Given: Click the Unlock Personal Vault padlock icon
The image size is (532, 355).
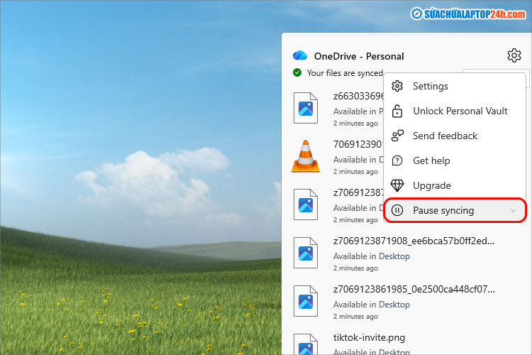Looking at the screenshot, I should [398, 111].
